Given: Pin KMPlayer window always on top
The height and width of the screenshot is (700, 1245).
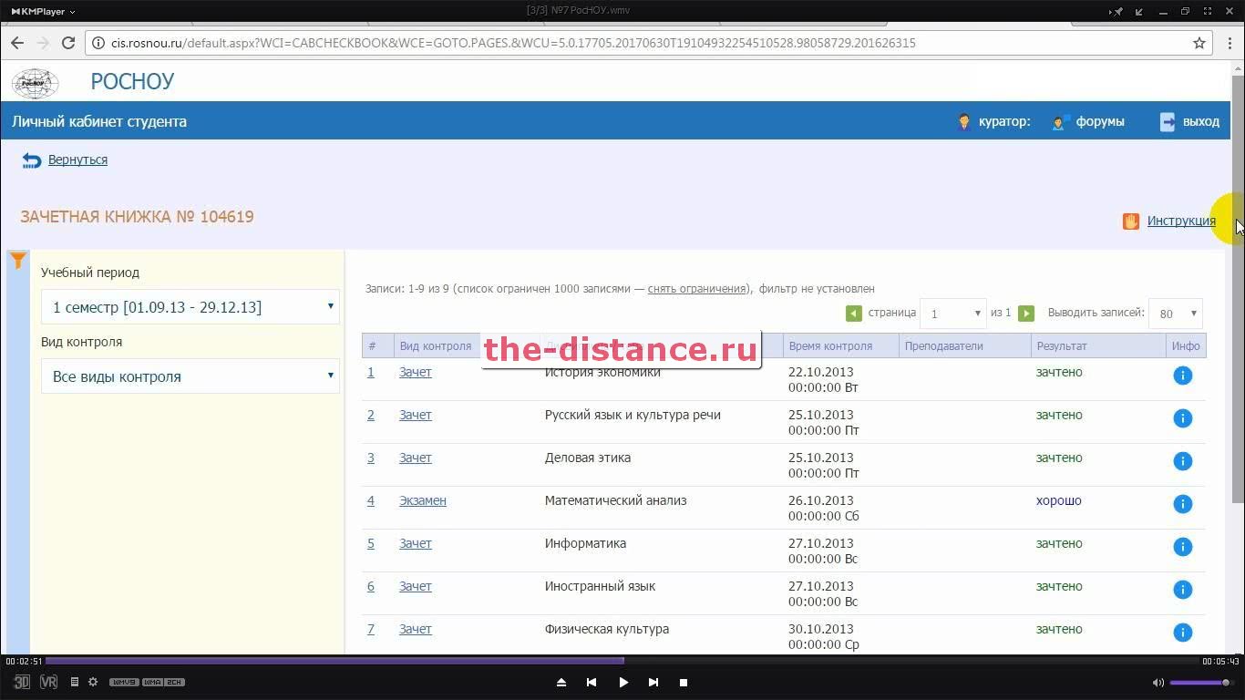Looking at the screenshot, I should 1116,11.
